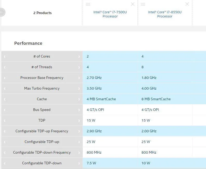This screenshot has height=169, width=206.
Task: Click right chevron on # of Threads row
Action: 79,67
